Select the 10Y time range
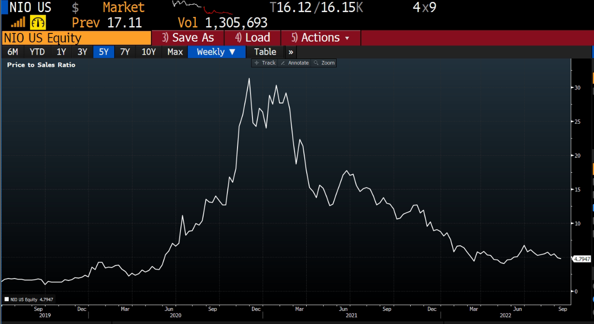This screenshot has width=594, height=324. pyautogui.click(x=148, y=52)
